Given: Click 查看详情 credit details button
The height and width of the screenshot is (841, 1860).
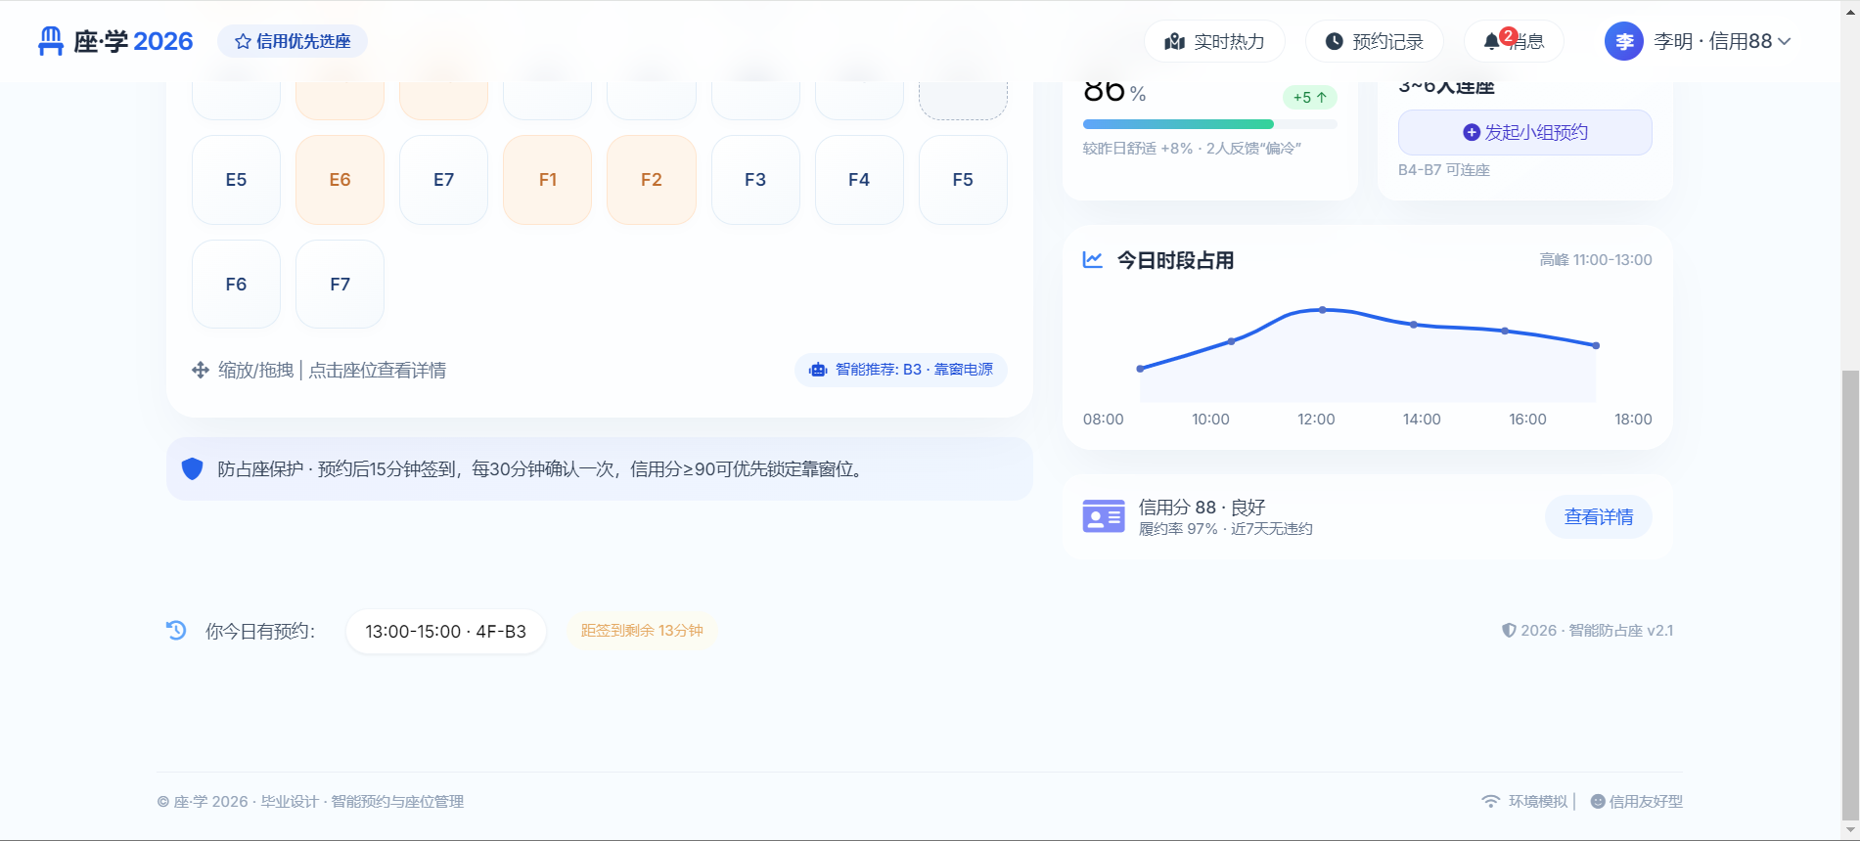Looking at the screenshot, I should pos(1599,516).
